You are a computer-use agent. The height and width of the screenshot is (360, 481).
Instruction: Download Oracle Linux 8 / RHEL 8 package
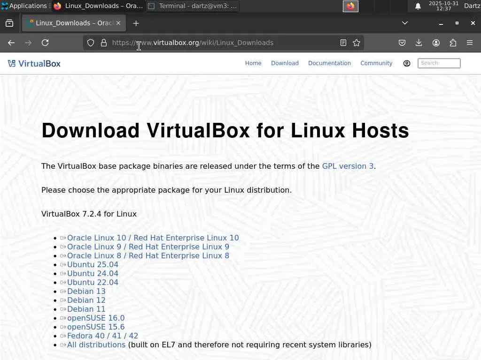click(148, 255)
